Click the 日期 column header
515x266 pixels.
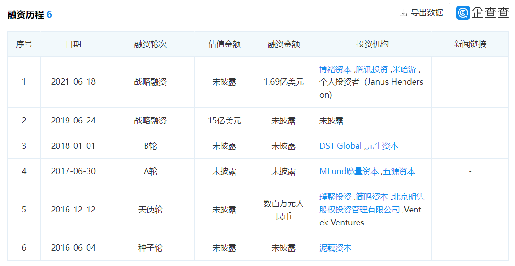click(x=73, y=44)
